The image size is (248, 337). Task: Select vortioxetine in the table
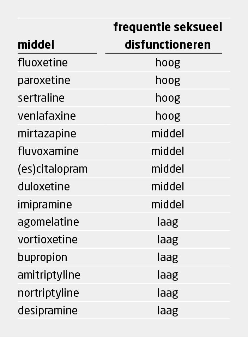(48, 240)
